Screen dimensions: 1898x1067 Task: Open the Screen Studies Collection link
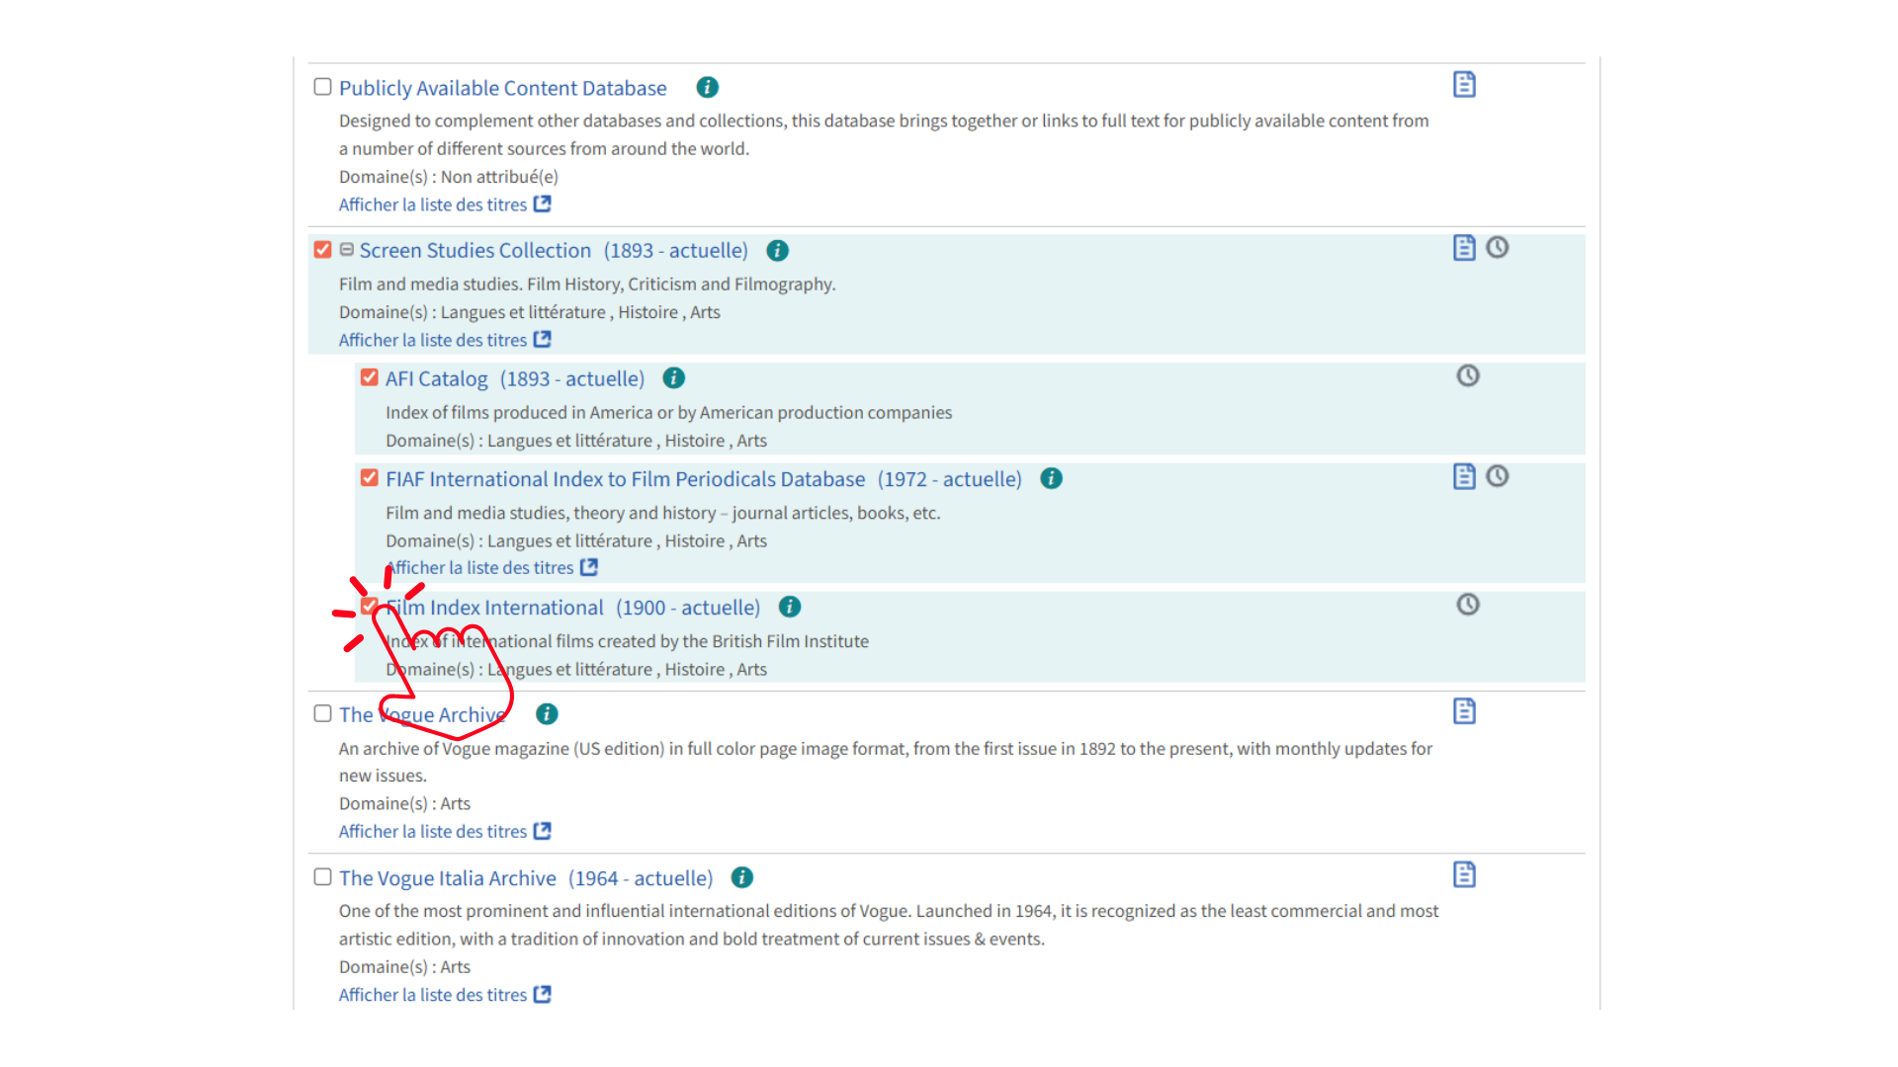pyautogui.click(x=474, y=250)
